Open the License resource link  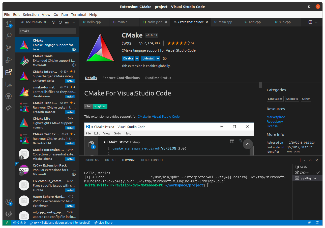(272, 126)
